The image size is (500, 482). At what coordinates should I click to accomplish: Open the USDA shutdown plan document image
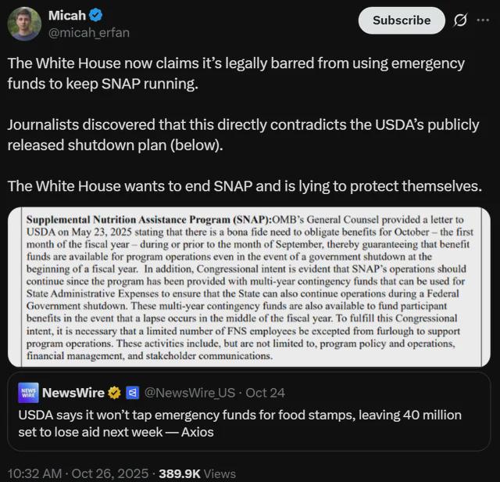(250, 286)
